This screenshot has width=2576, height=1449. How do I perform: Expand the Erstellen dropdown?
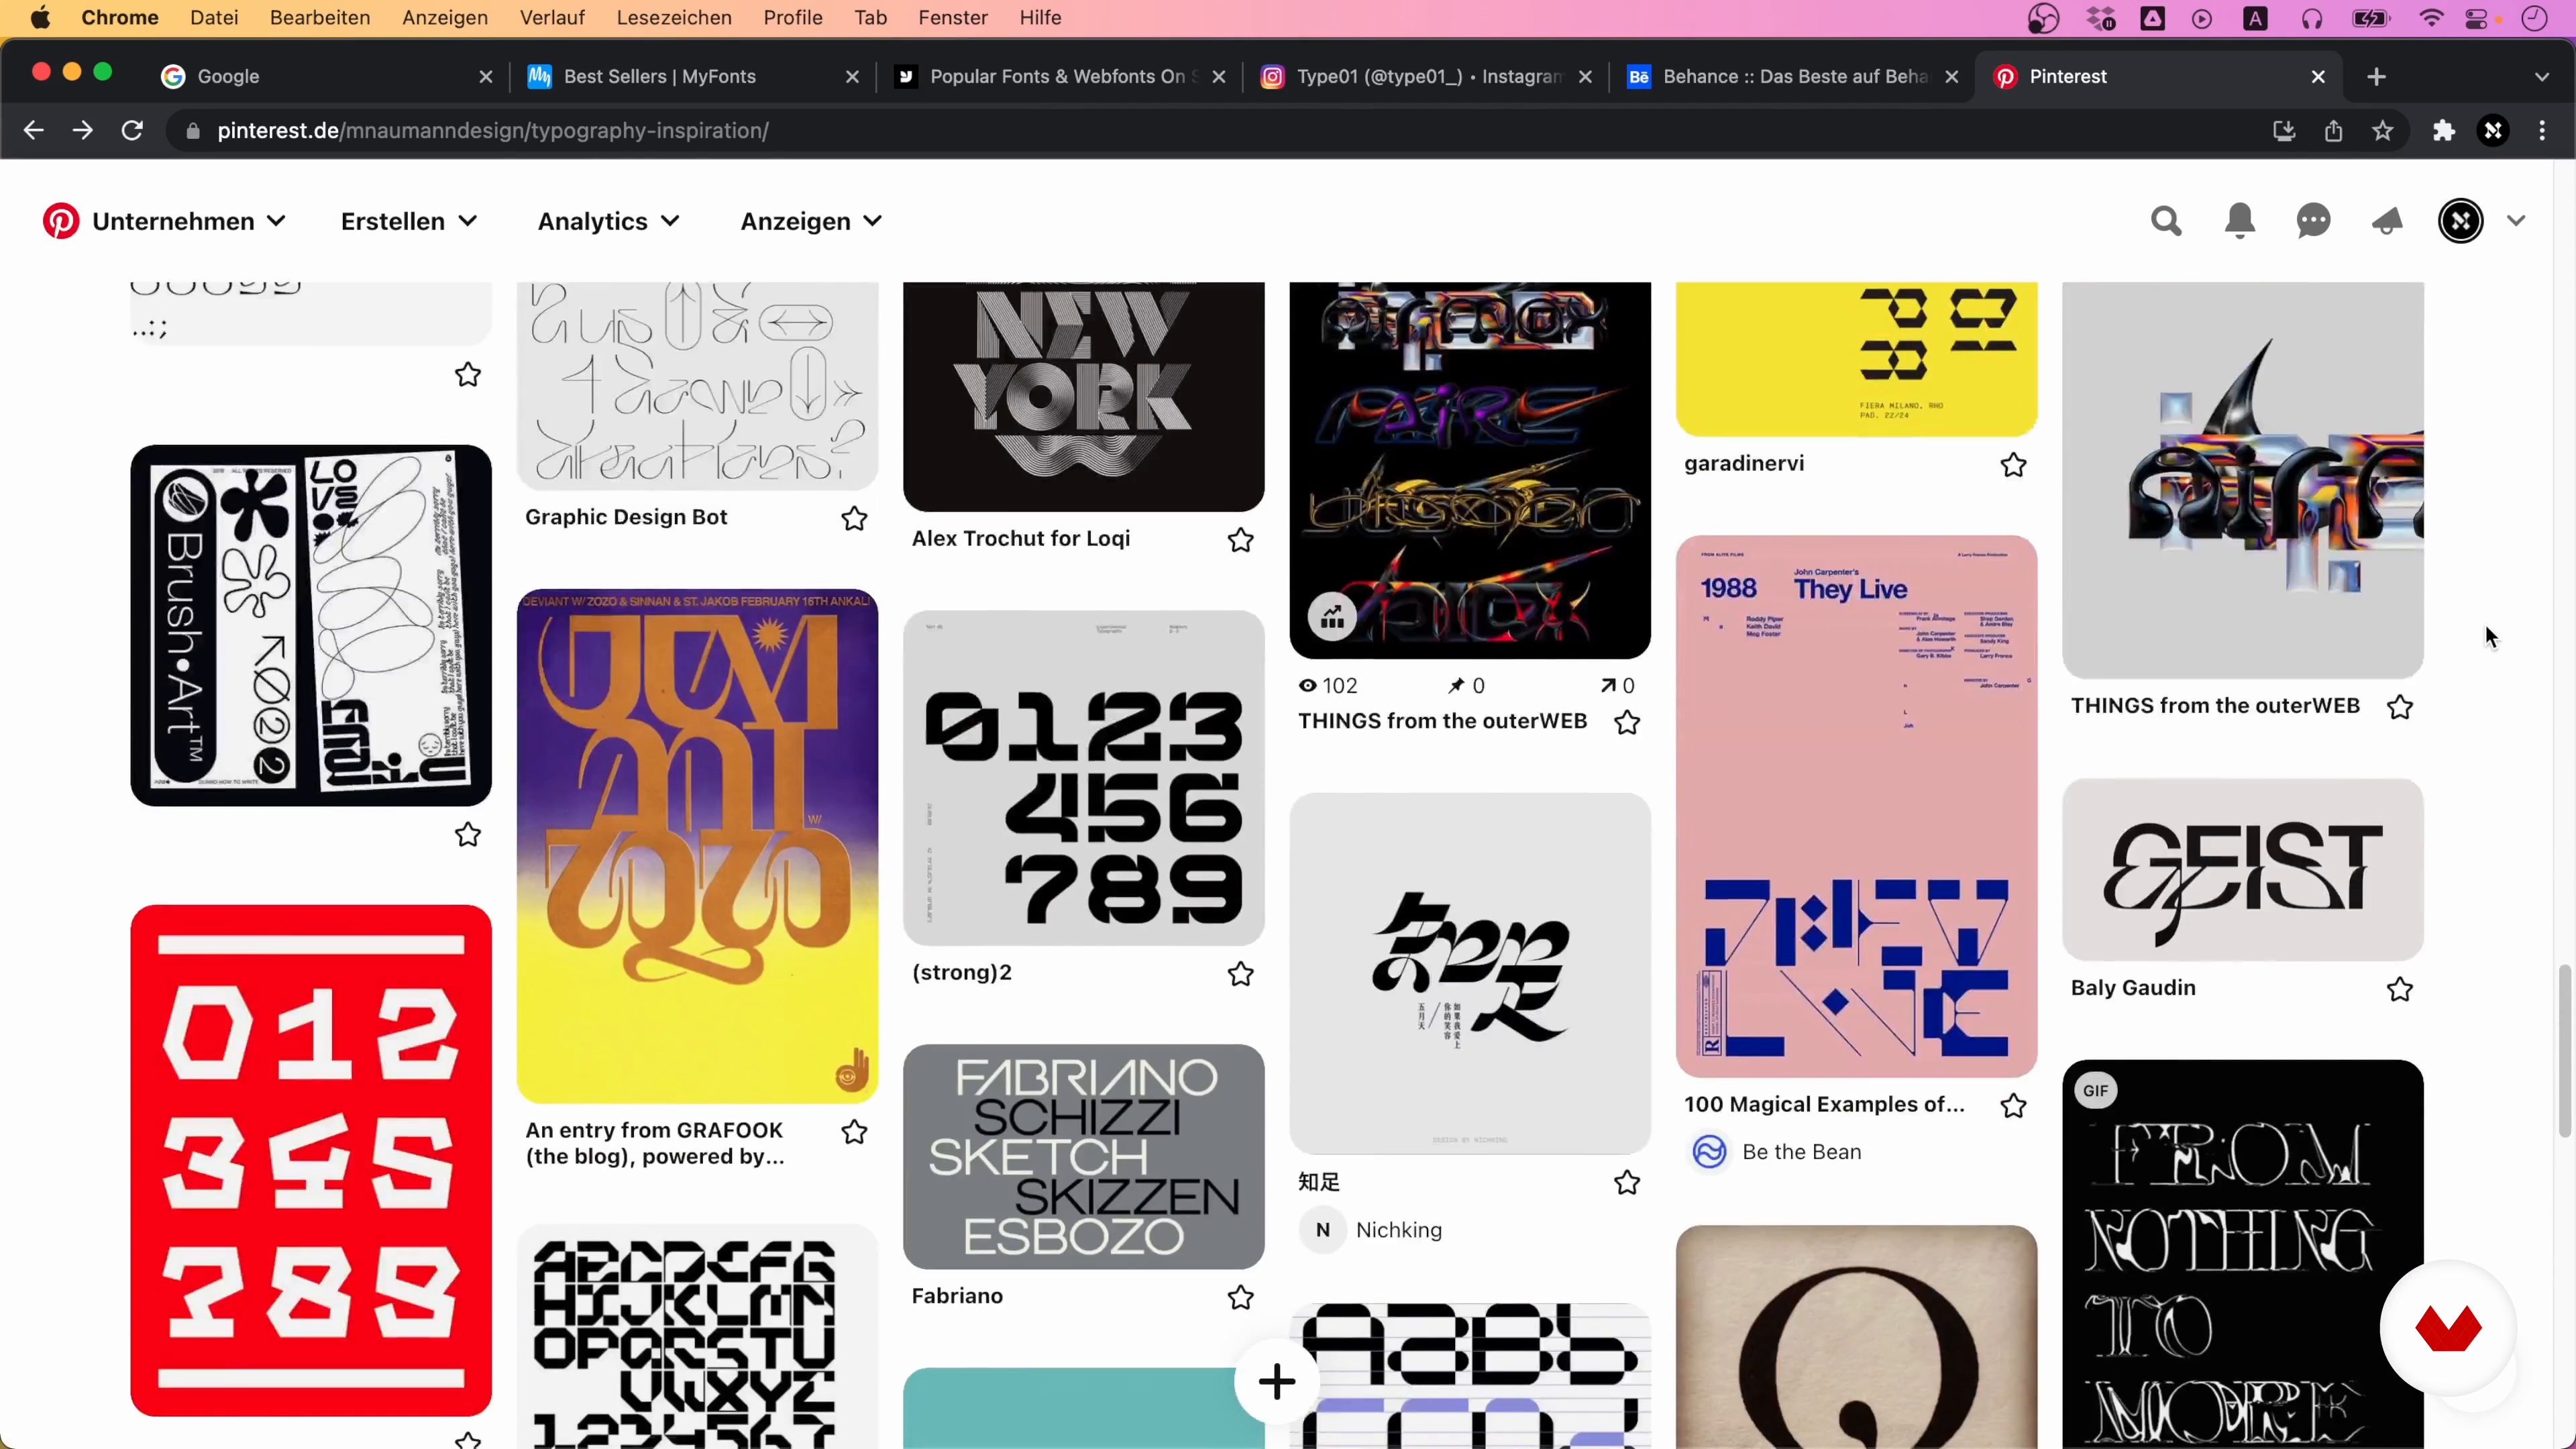click(409, 221)
